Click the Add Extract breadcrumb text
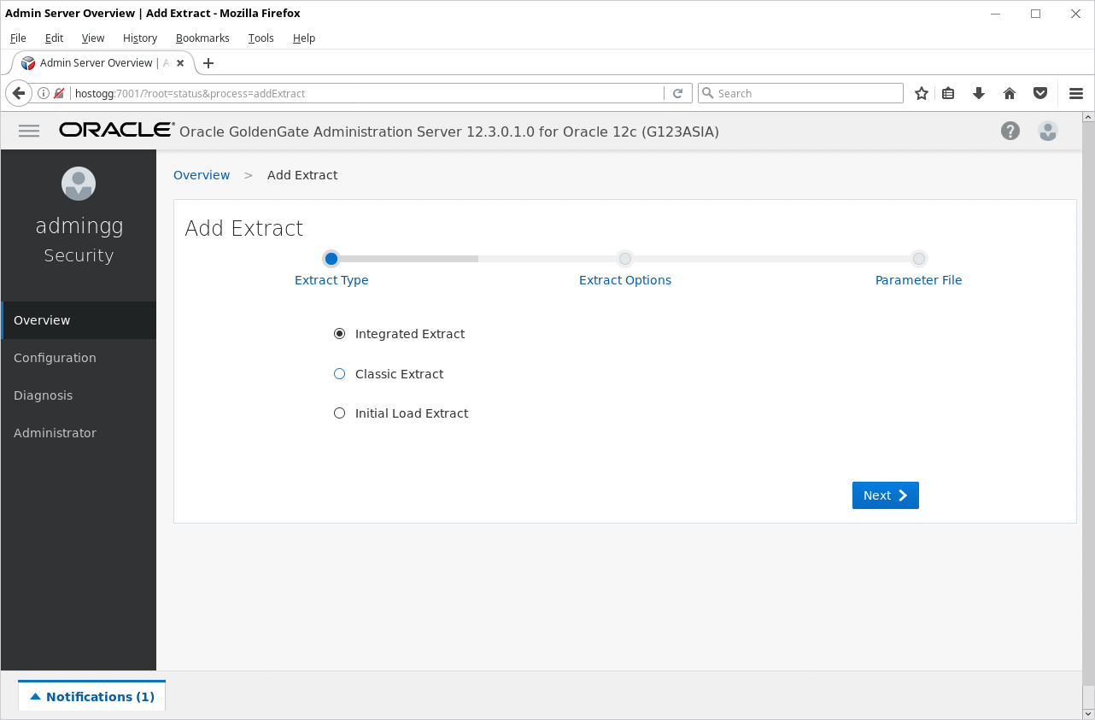Viewport: 1095px width, 720px height. click(x=302, y=175)
